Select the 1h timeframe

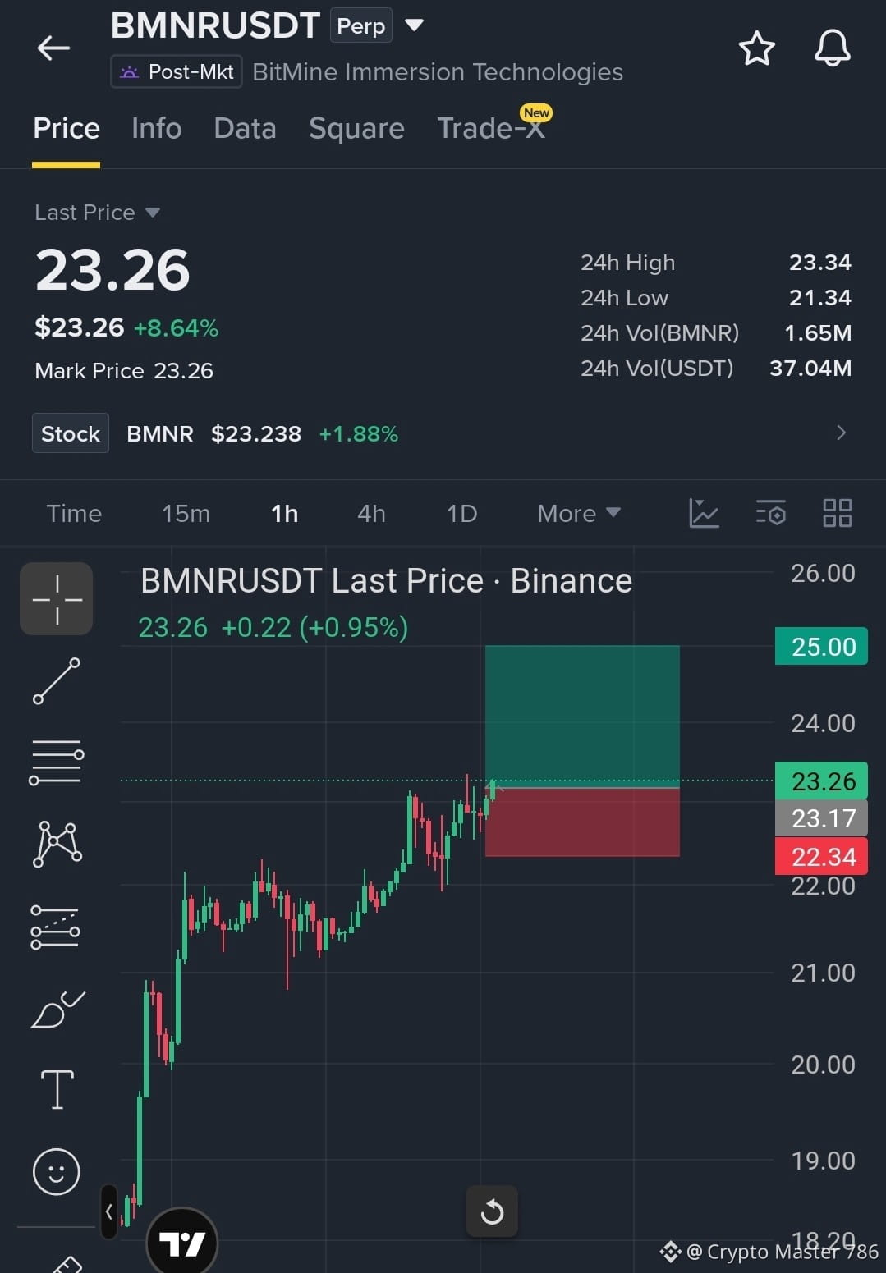click(x=285, y=514)
